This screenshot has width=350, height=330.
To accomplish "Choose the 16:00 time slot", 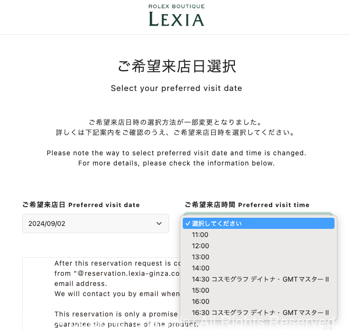I will (201, 301).
